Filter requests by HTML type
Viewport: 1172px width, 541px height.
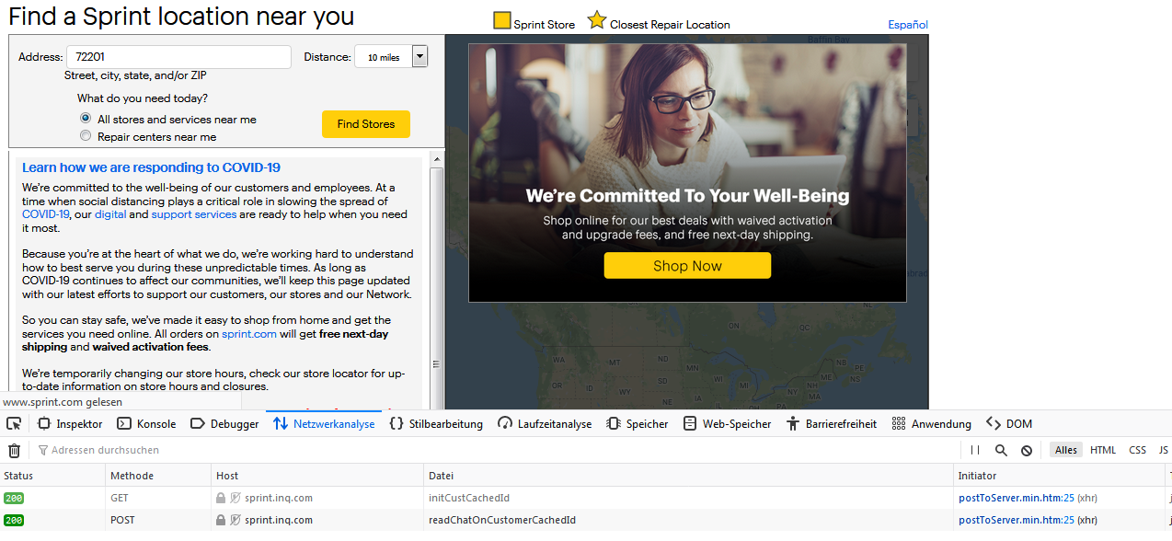pyautogui.click(x=1103, y=450)
